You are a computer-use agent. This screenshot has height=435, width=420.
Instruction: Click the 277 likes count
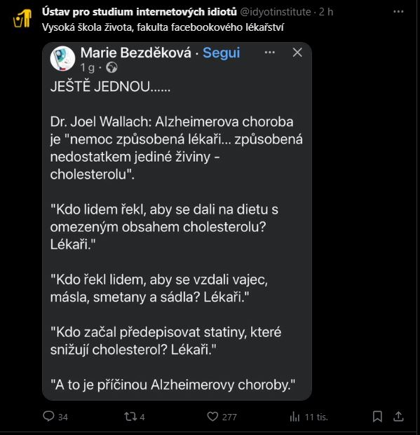[x=229, y=417]
